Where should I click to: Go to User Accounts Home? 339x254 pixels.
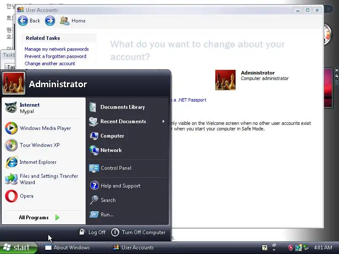(x=72, y=21)
